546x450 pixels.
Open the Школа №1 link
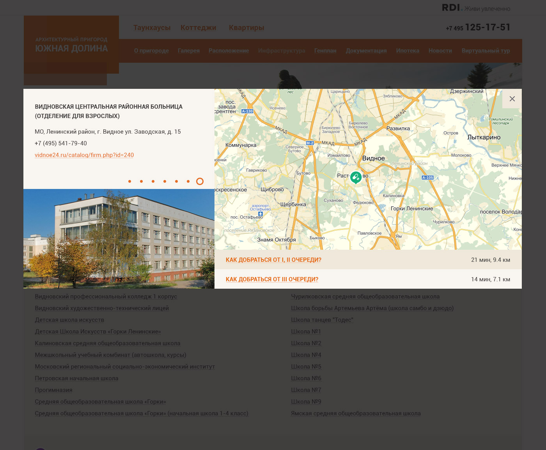tap(306, 332)
